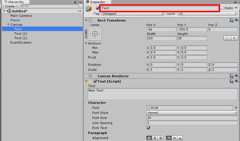This screenshot has width=240, height=141.
Task: Open Rect Transform gear settings menu
Action: (x=237, y=20)
